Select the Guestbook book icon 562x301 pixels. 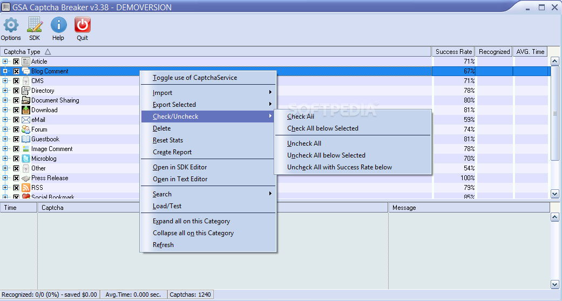pos(26,139)
